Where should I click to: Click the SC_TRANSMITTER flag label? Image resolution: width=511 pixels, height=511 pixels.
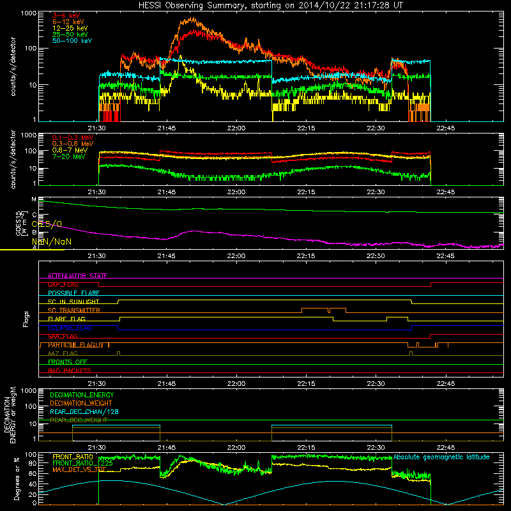click(74, 310)
